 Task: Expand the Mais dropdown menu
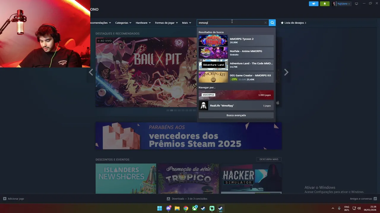tap(186, 23)
